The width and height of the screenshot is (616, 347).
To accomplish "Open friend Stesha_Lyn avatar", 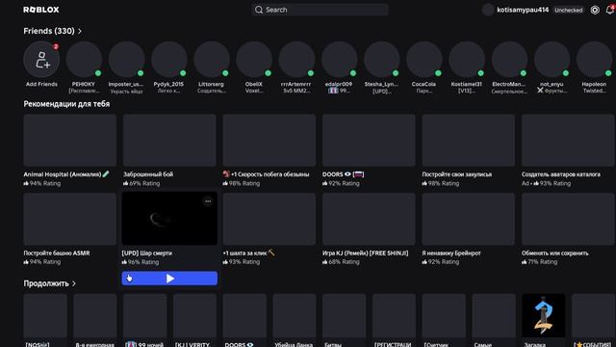I will (x=381, y=60).
